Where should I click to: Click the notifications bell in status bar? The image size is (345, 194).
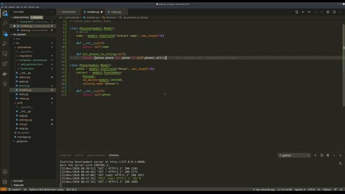(x=341, y=190)
